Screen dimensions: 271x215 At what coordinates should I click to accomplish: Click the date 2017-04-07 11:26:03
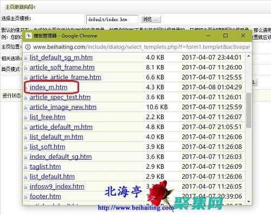click(212, 157)
